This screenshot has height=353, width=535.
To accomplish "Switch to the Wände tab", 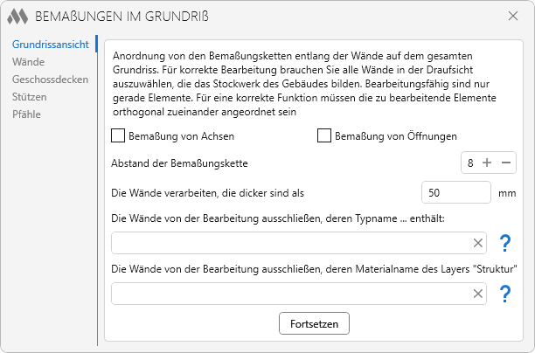I will (29, 61).
